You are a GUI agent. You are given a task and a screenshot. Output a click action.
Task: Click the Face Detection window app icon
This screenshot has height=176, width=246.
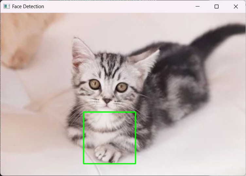[x=7, y=7]
